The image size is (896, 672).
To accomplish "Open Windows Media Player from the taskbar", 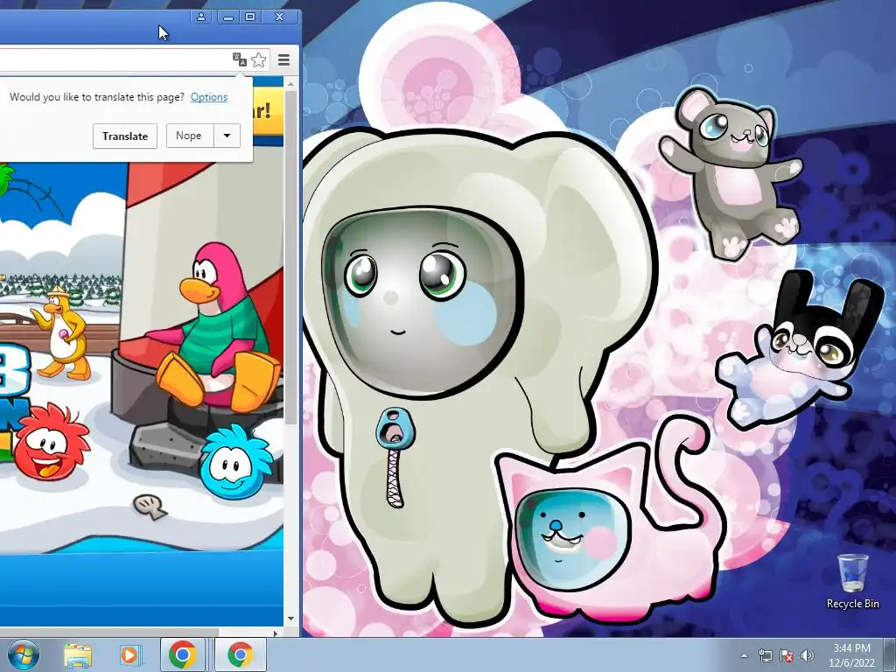I will [x=129, y=655].
